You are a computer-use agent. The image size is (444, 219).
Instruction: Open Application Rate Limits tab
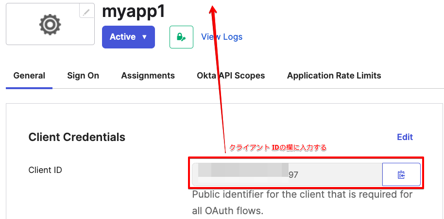click(x=334, y=76)
